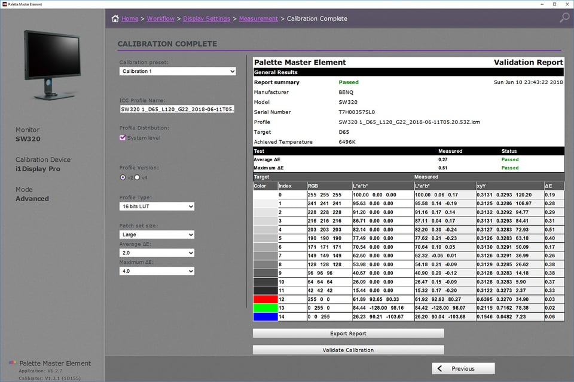The height and width of the screenshot is (382, 574).
Task: Click the Manufacturer value 'BENQ'
Action: 346,92
